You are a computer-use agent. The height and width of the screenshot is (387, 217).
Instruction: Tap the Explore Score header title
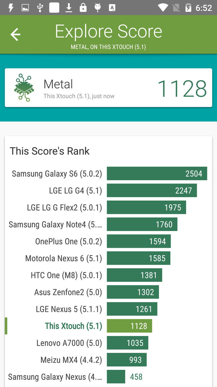click(109, 32)
